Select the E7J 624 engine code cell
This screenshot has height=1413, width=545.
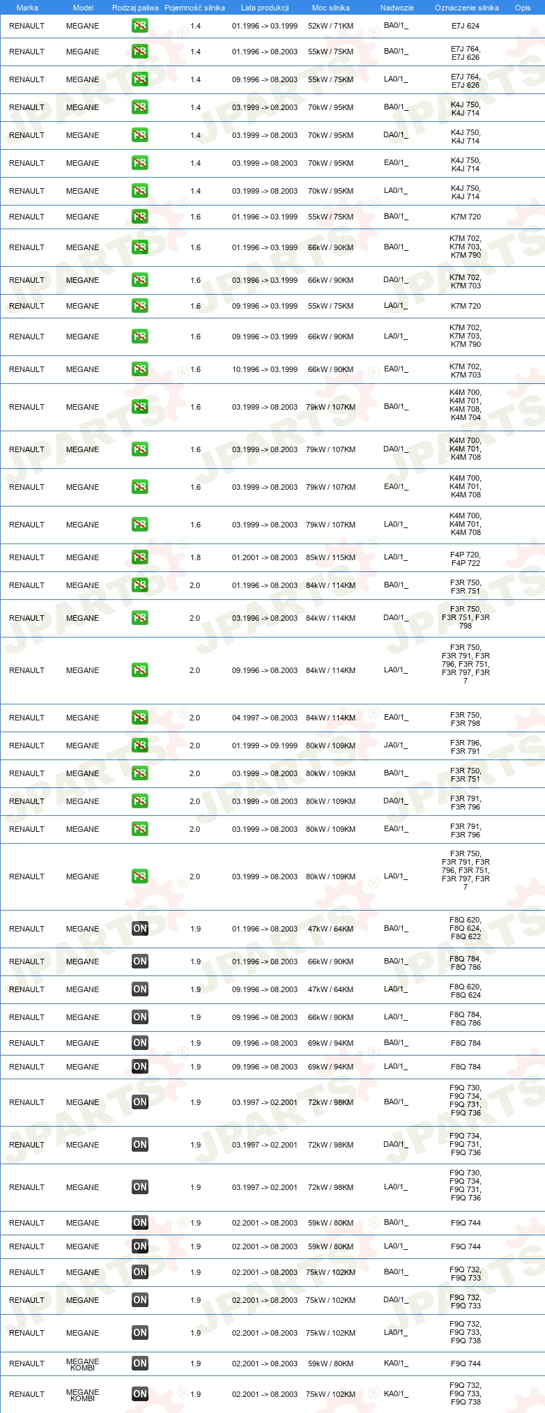click(466, 26)
